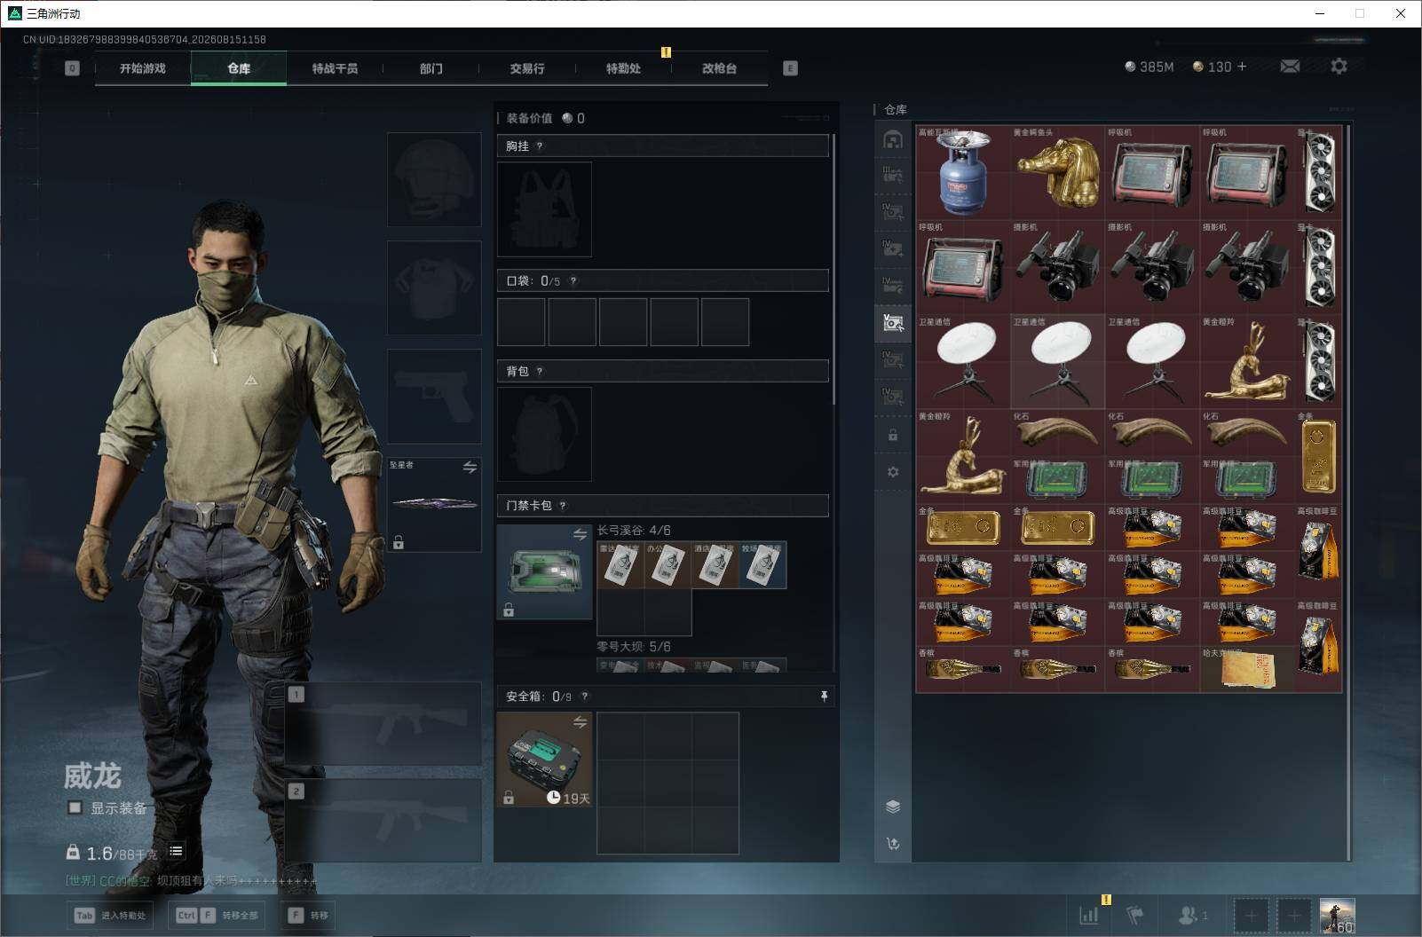The width and height of the screenshot is (1422, 937).
Task: Click the 19天 timer on the safe box
Action: (x=568, y=799)
